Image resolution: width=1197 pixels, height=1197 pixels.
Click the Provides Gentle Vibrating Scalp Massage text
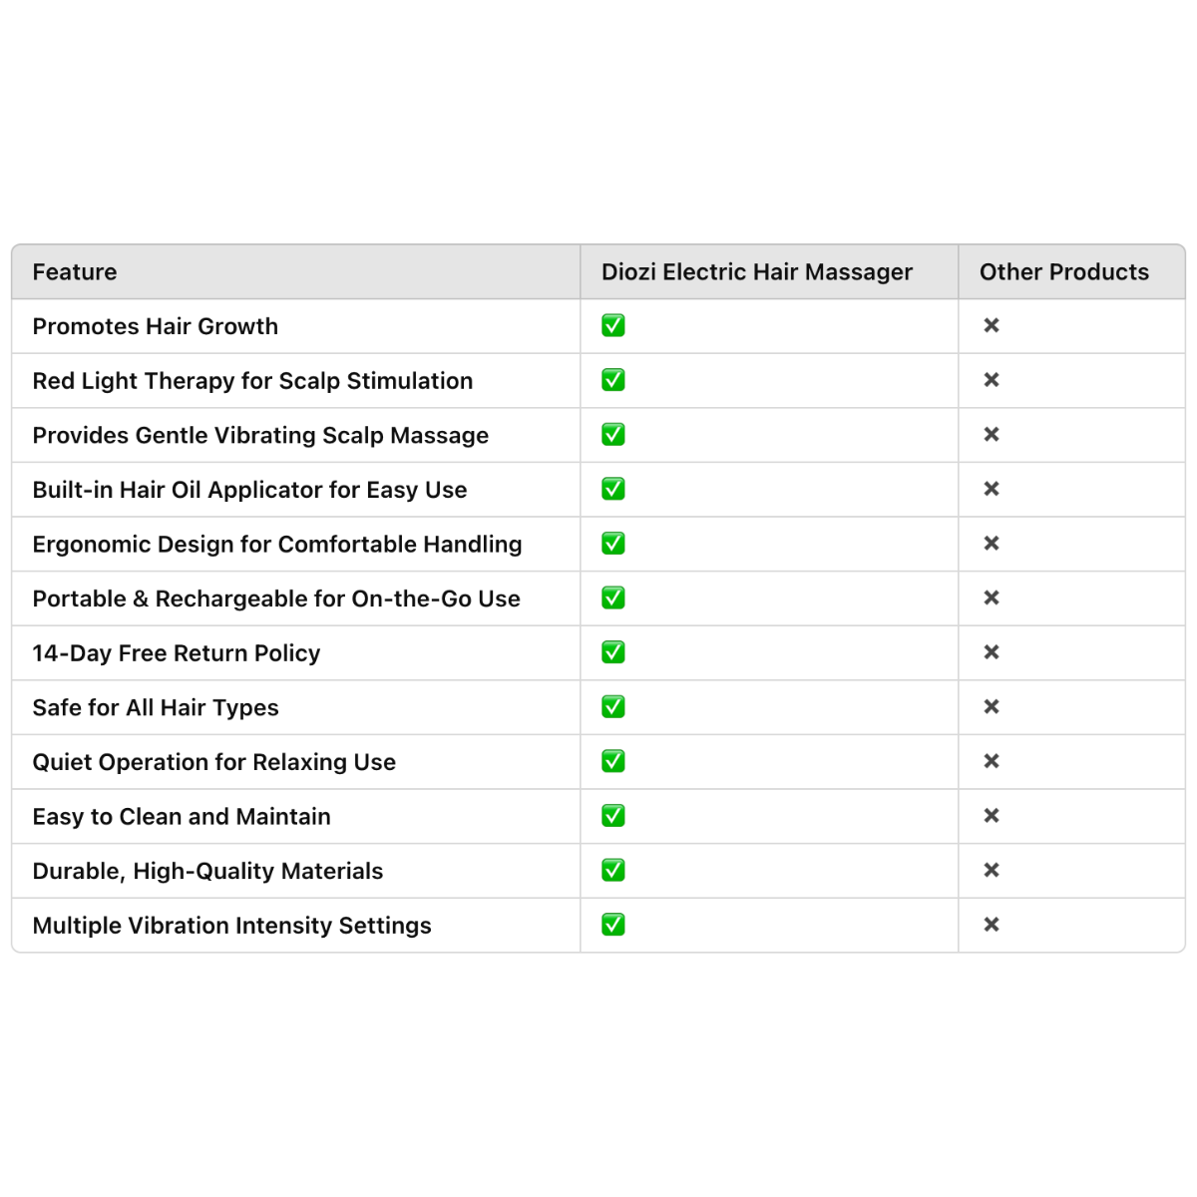pyautogui.click(x=260, y=436)
